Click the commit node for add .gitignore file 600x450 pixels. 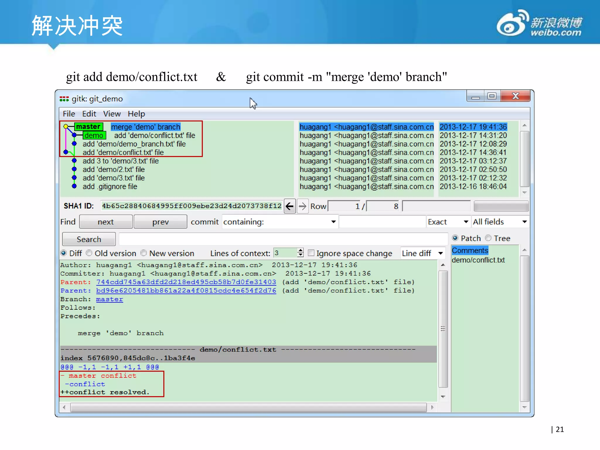coord(74,186)
